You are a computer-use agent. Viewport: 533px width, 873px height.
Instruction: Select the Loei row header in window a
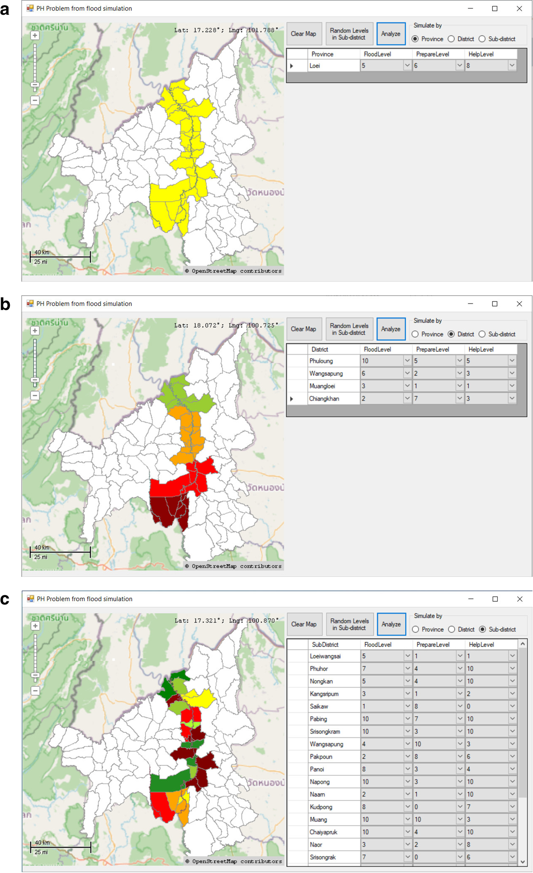297,65
